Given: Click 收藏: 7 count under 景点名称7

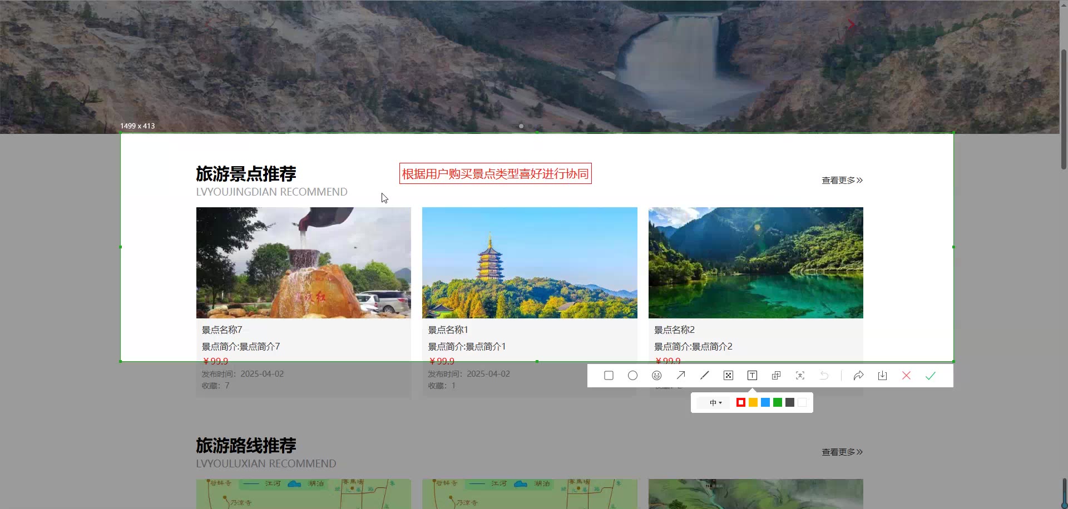Looking at the screenshot, I should pyautogui.click(x=215, y=386).
